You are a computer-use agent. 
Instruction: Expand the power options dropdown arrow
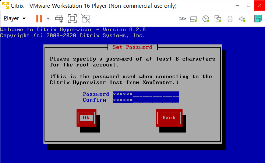point(48,19)
